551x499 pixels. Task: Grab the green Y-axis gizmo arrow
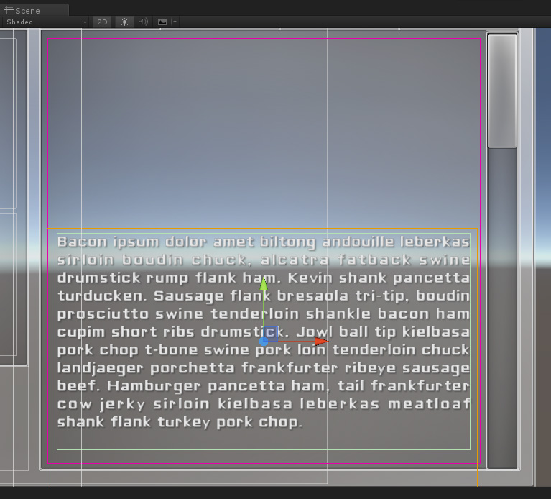(x=264, y=284)
